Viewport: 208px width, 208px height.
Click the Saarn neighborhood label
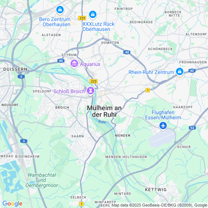[x=78, y=136]
